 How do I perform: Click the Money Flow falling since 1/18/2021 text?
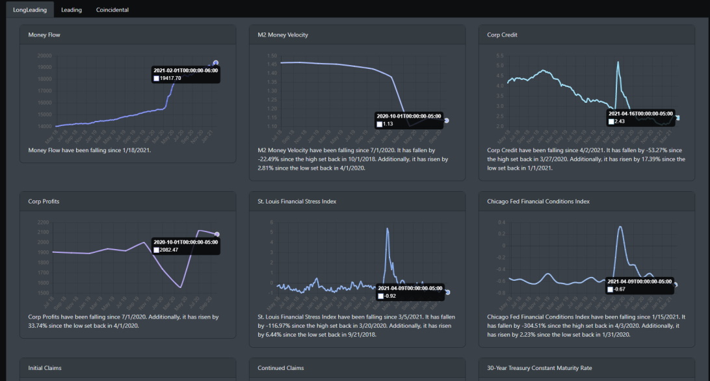[x=90, y=150]
